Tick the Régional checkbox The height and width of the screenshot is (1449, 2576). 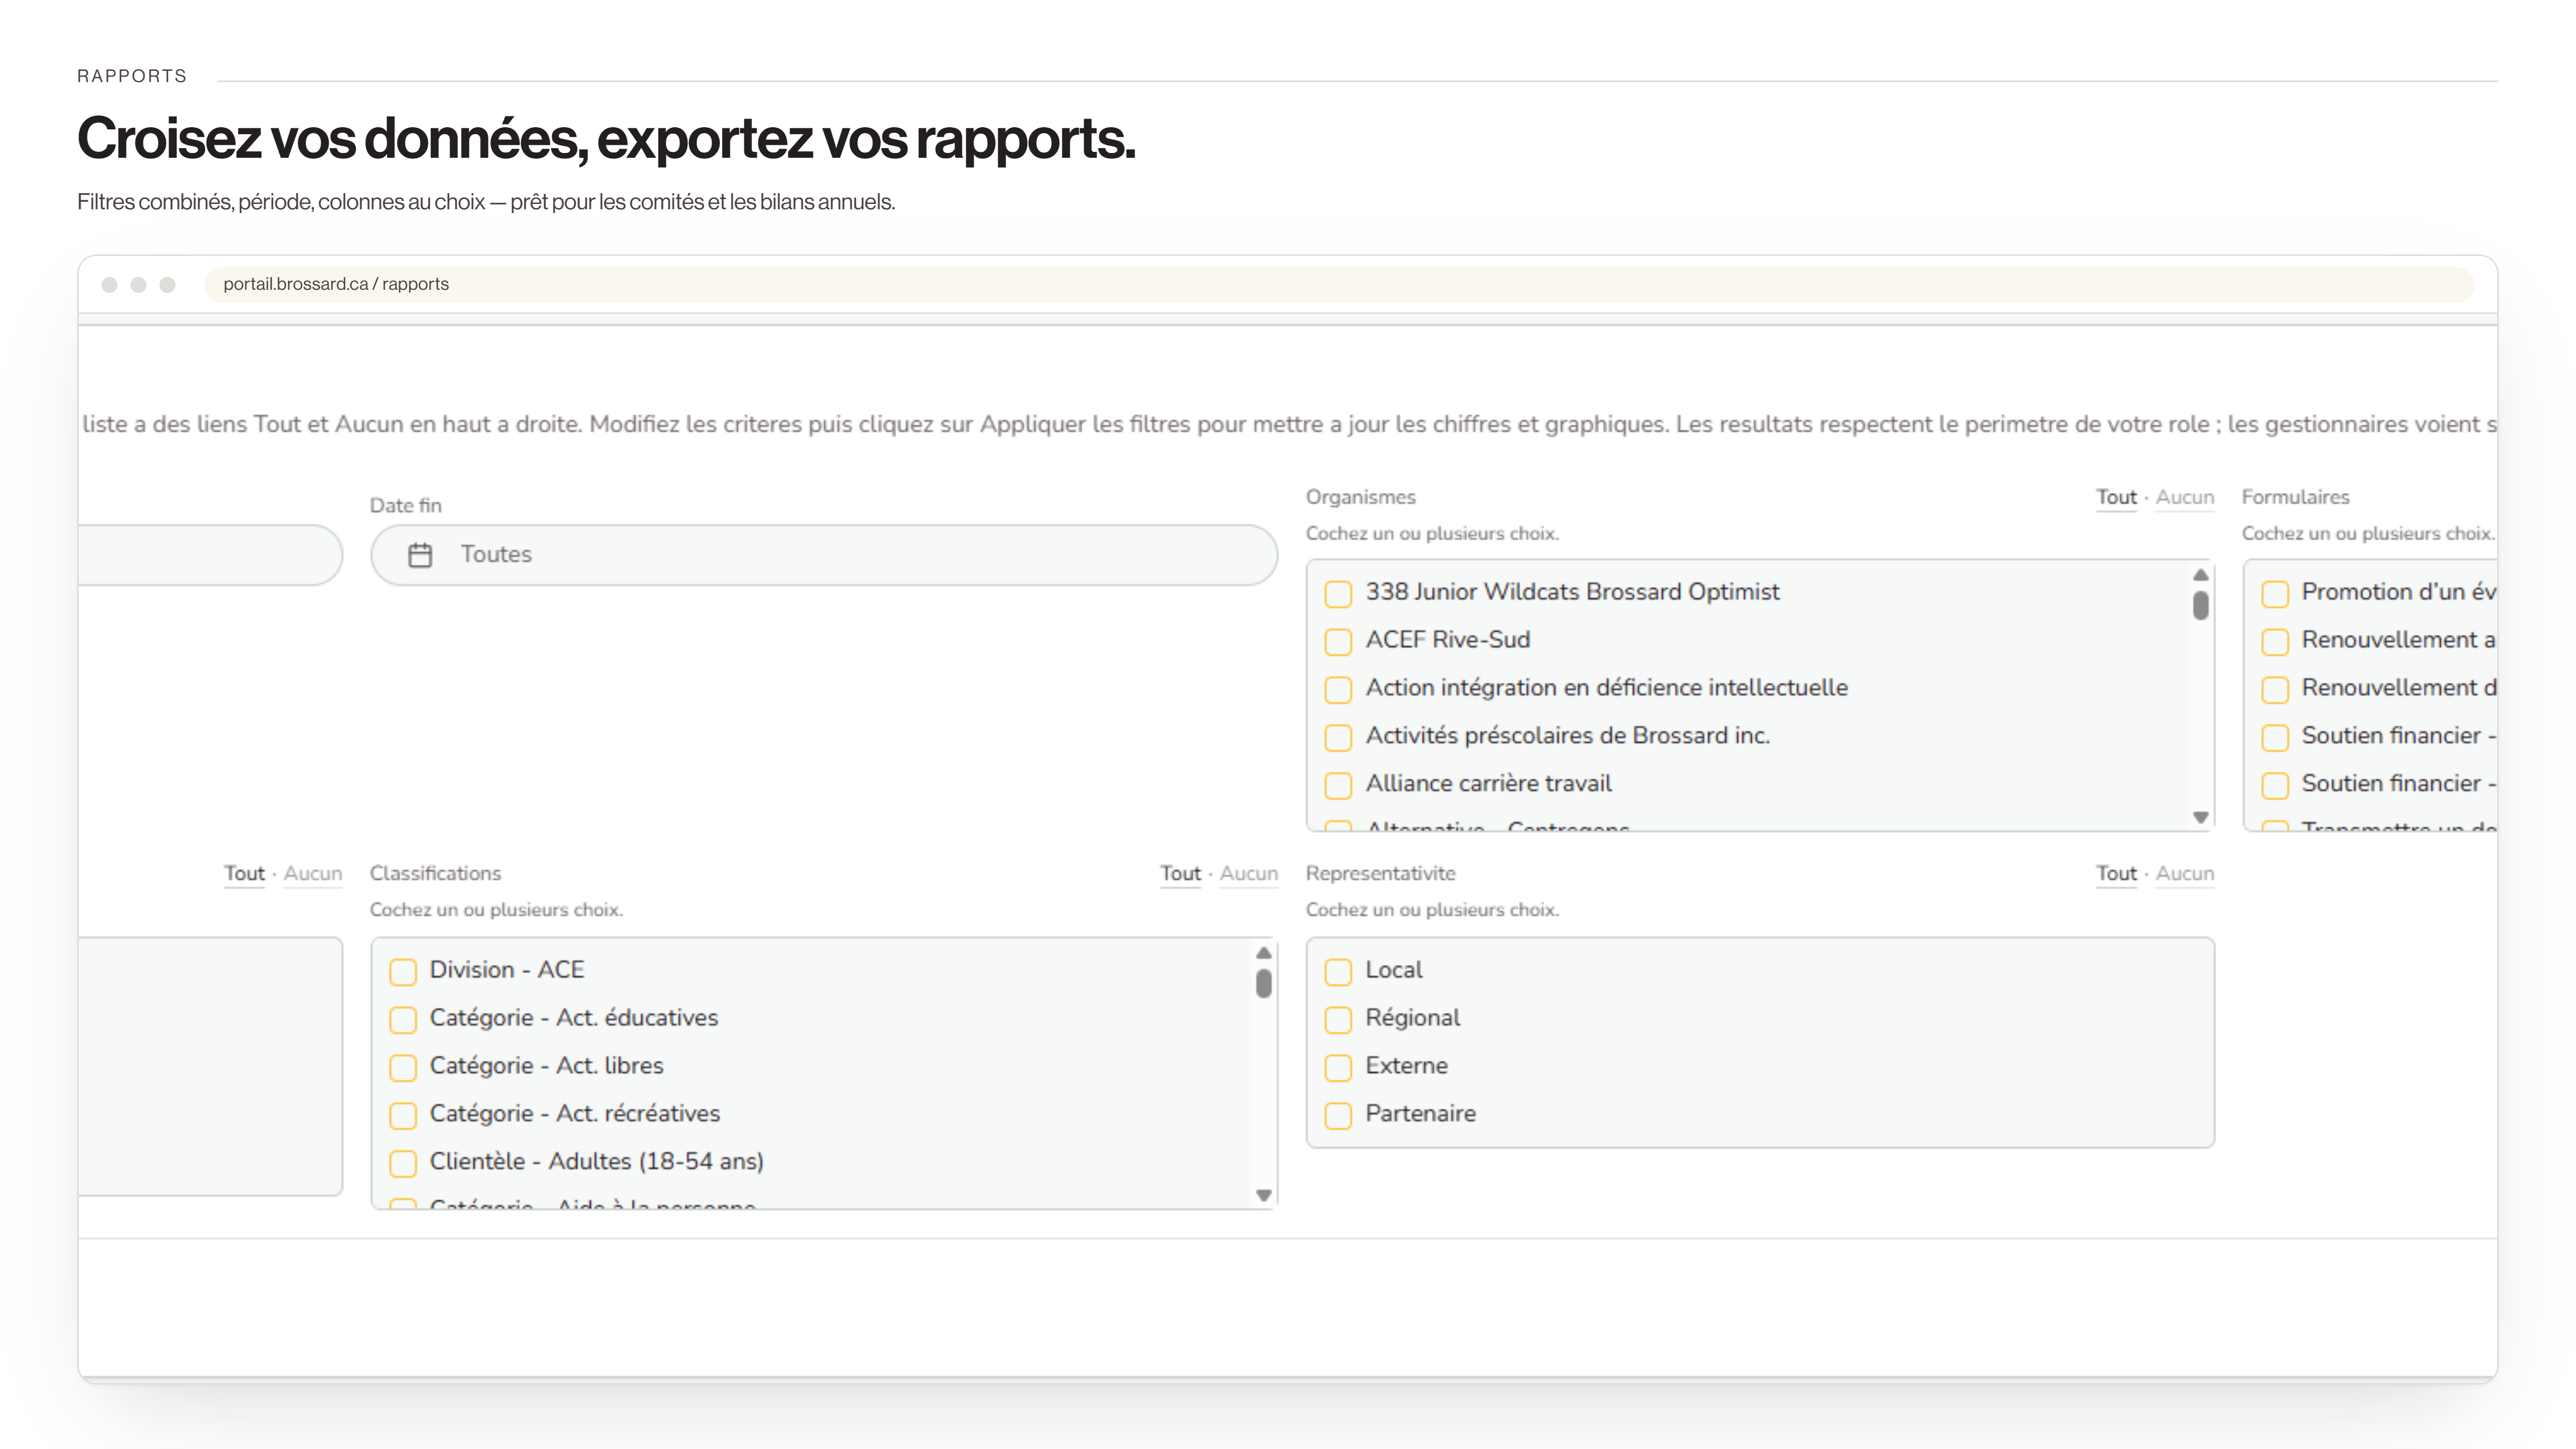click(1338, 1019)
